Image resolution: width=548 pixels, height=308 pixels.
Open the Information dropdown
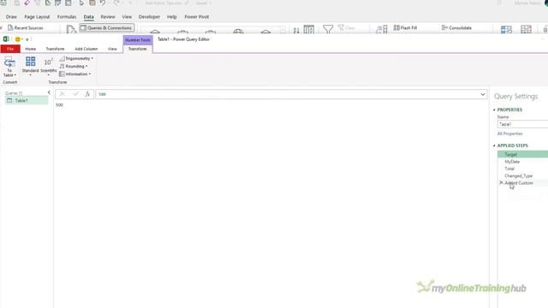[74, 74]
